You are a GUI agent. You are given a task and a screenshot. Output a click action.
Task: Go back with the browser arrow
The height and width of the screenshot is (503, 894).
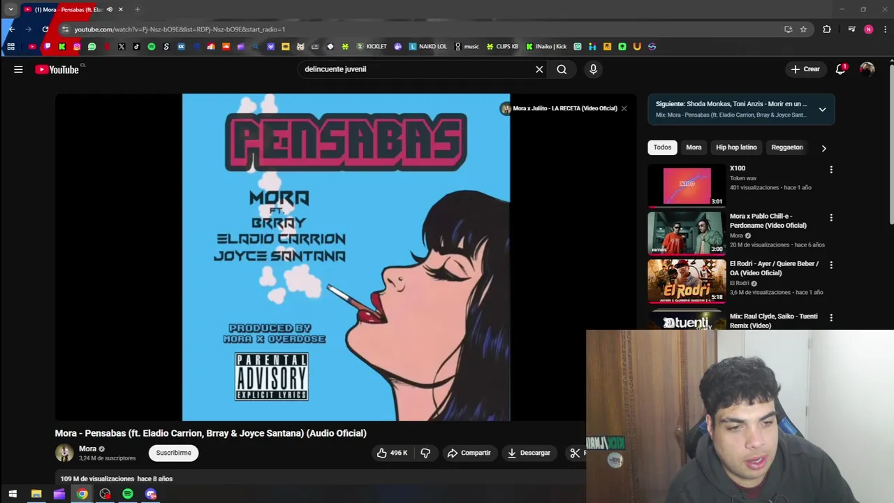coord(12,29)
